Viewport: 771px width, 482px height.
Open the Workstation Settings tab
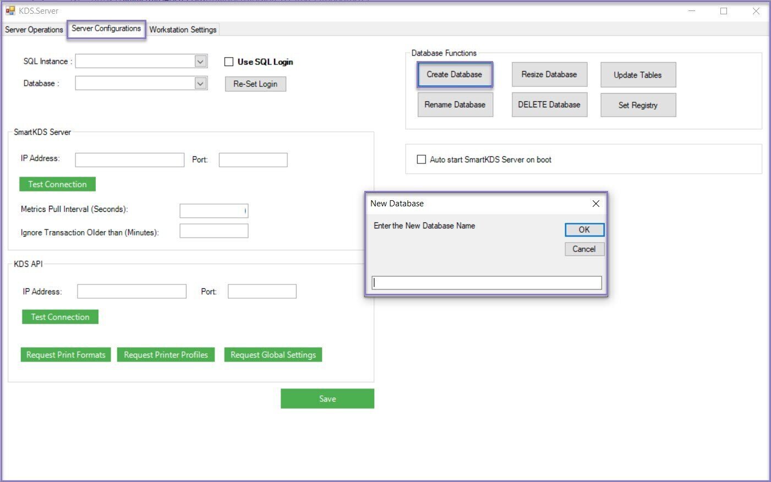coord(183,30)
